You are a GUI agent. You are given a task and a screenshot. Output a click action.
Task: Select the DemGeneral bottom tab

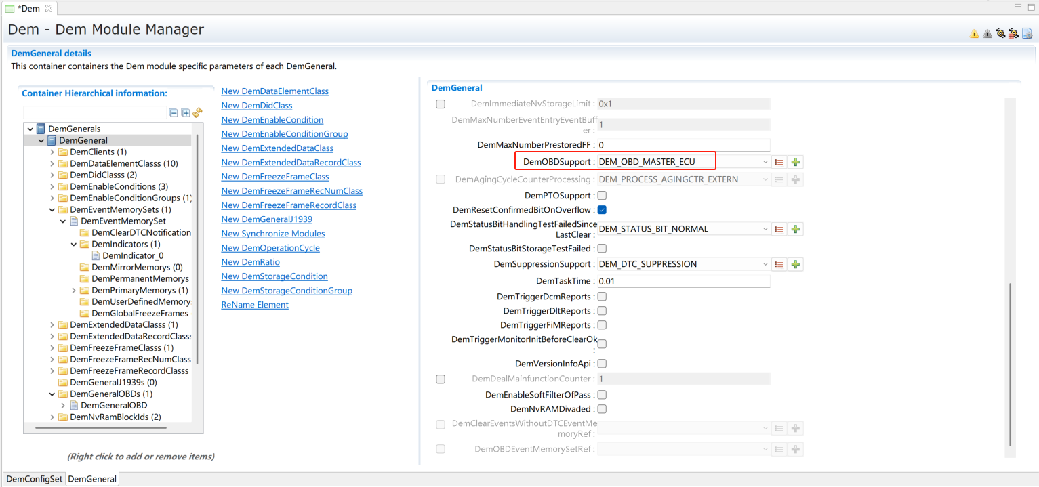(x=92, y=479)
